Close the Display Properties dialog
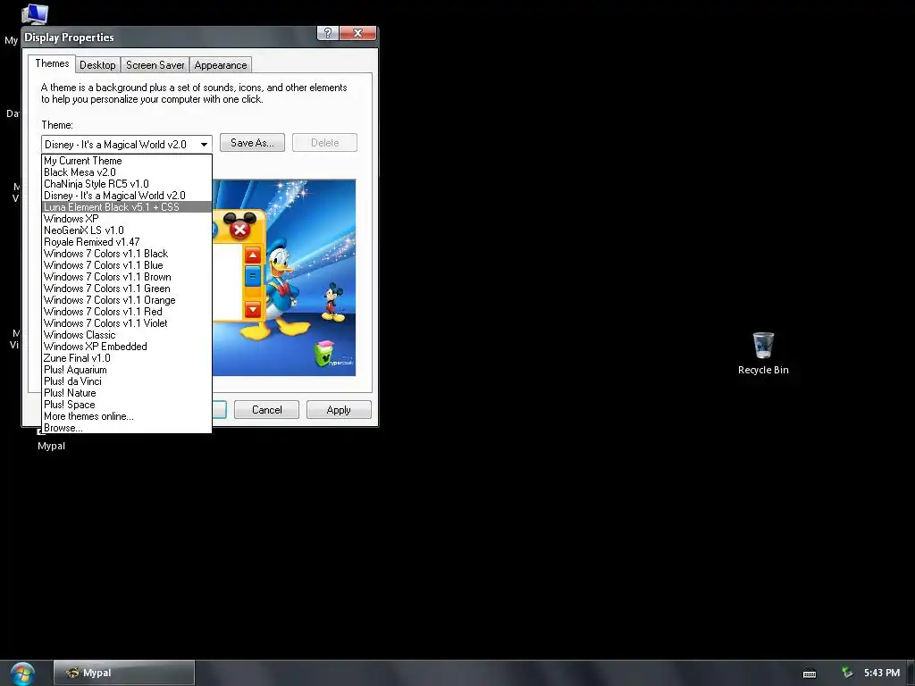The image size is (915, 686). point(357,33)
